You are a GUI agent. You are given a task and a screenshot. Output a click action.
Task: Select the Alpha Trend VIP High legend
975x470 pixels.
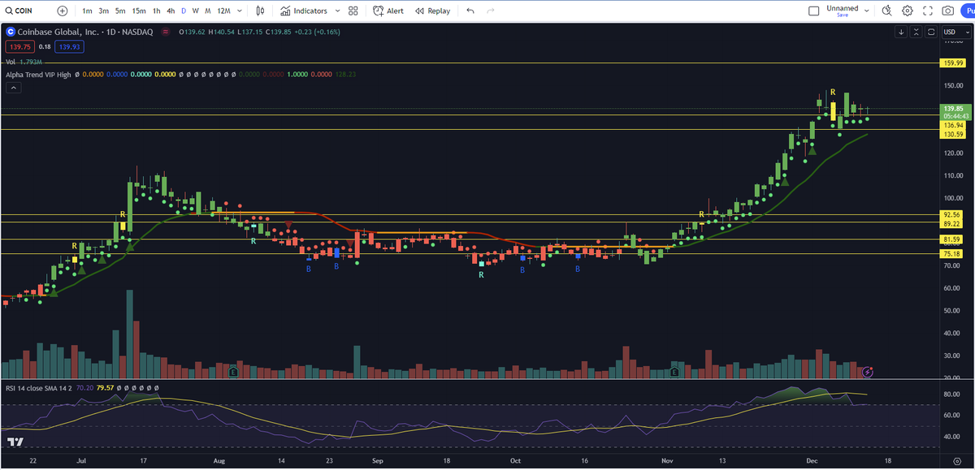click(37, 74)
